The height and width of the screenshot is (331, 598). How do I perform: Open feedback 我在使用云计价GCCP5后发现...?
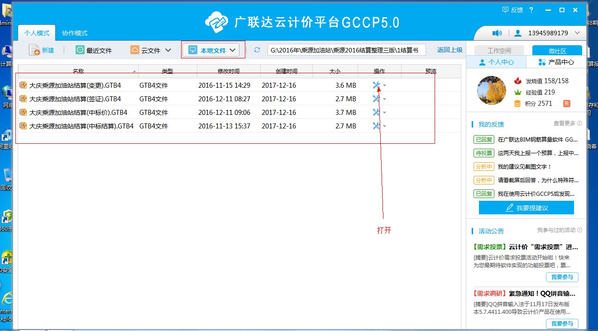click(x=536, y=194)
